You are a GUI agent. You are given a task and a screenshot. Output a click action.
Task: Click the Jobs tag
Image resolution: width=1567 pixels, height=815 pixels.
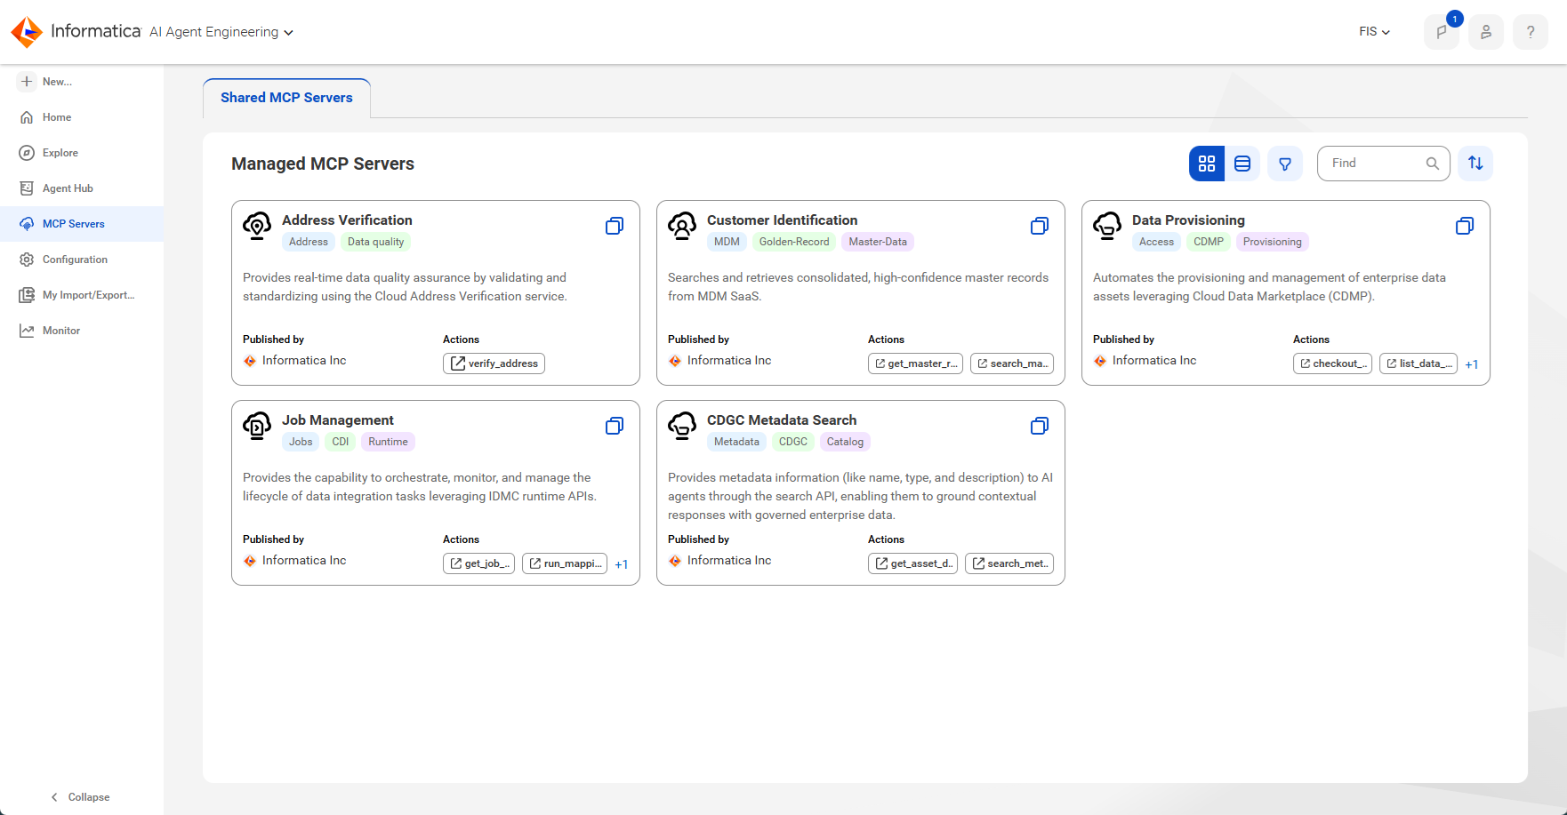[x=301, y=442]
